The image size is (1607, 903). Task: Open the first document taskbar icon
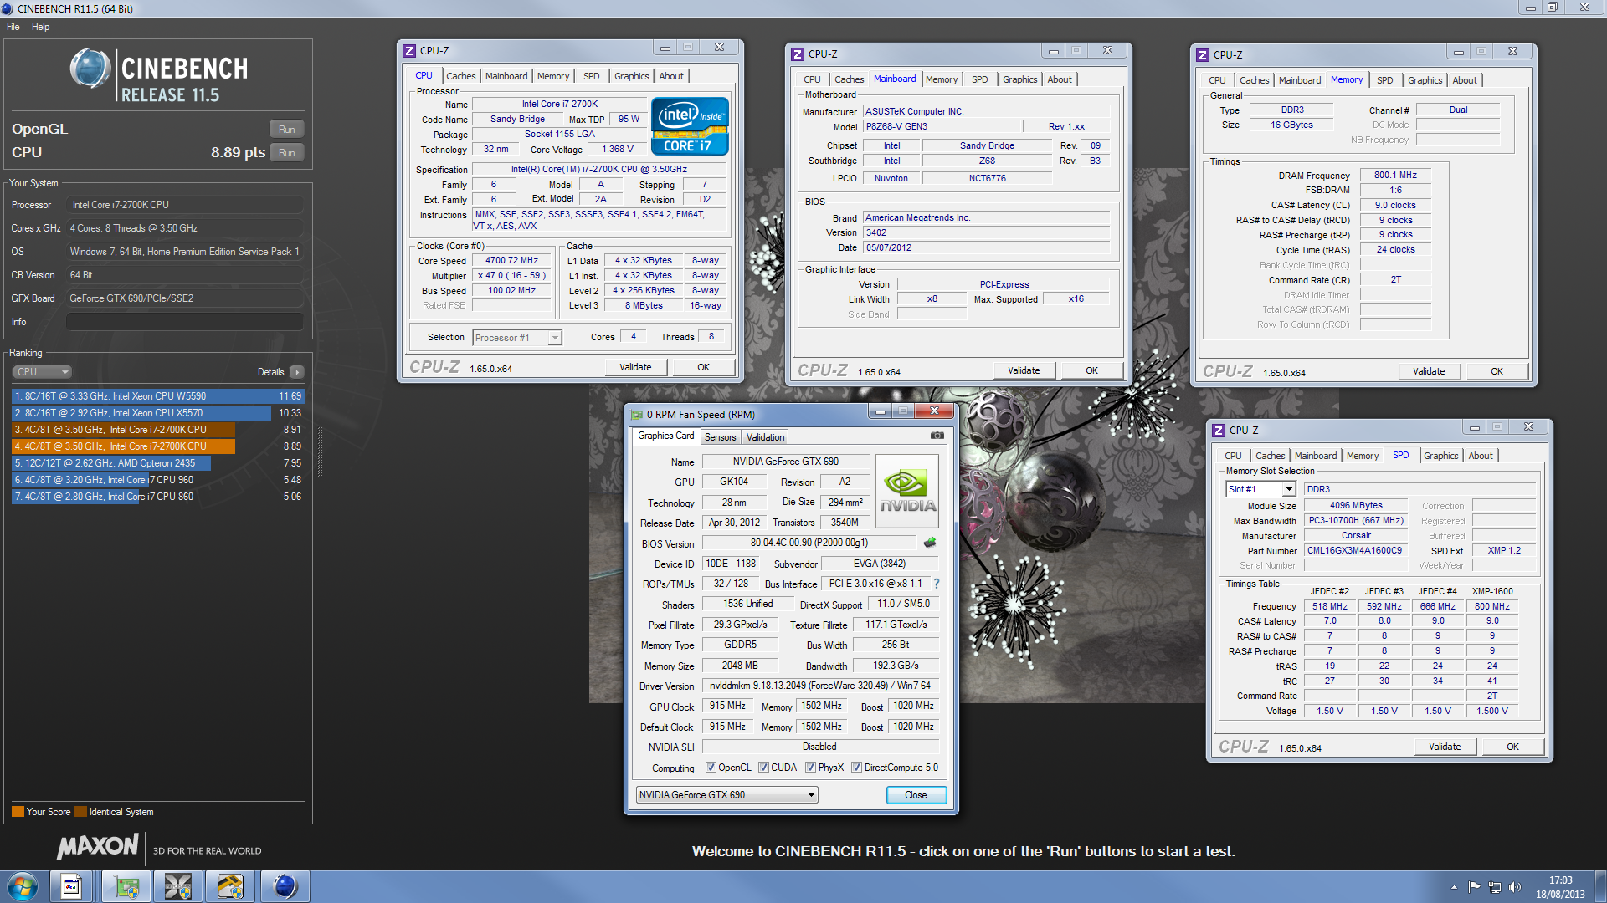pos(72,886)
